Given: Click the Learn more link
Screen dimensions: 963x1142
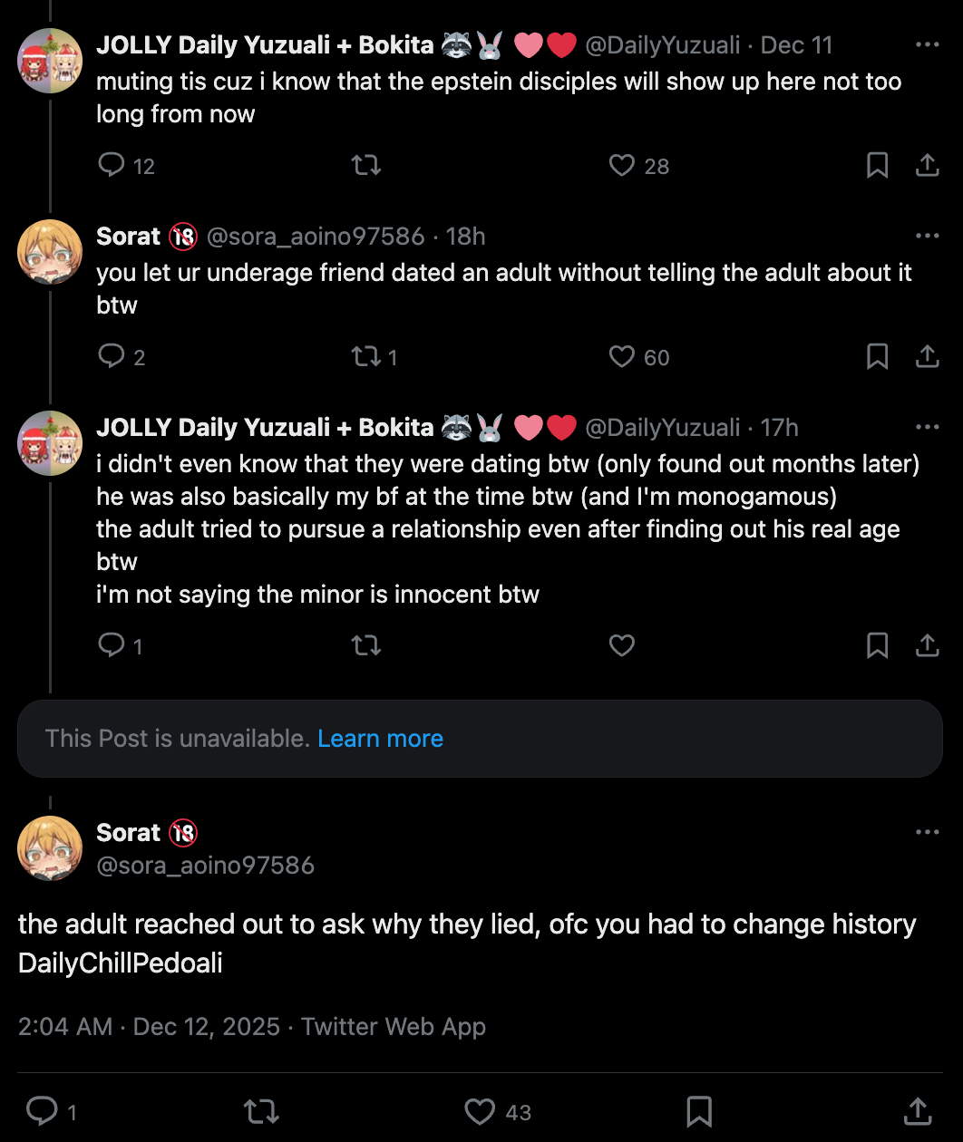Looking at the screenshot, I should pyautogui.click(x=380, y=739).
